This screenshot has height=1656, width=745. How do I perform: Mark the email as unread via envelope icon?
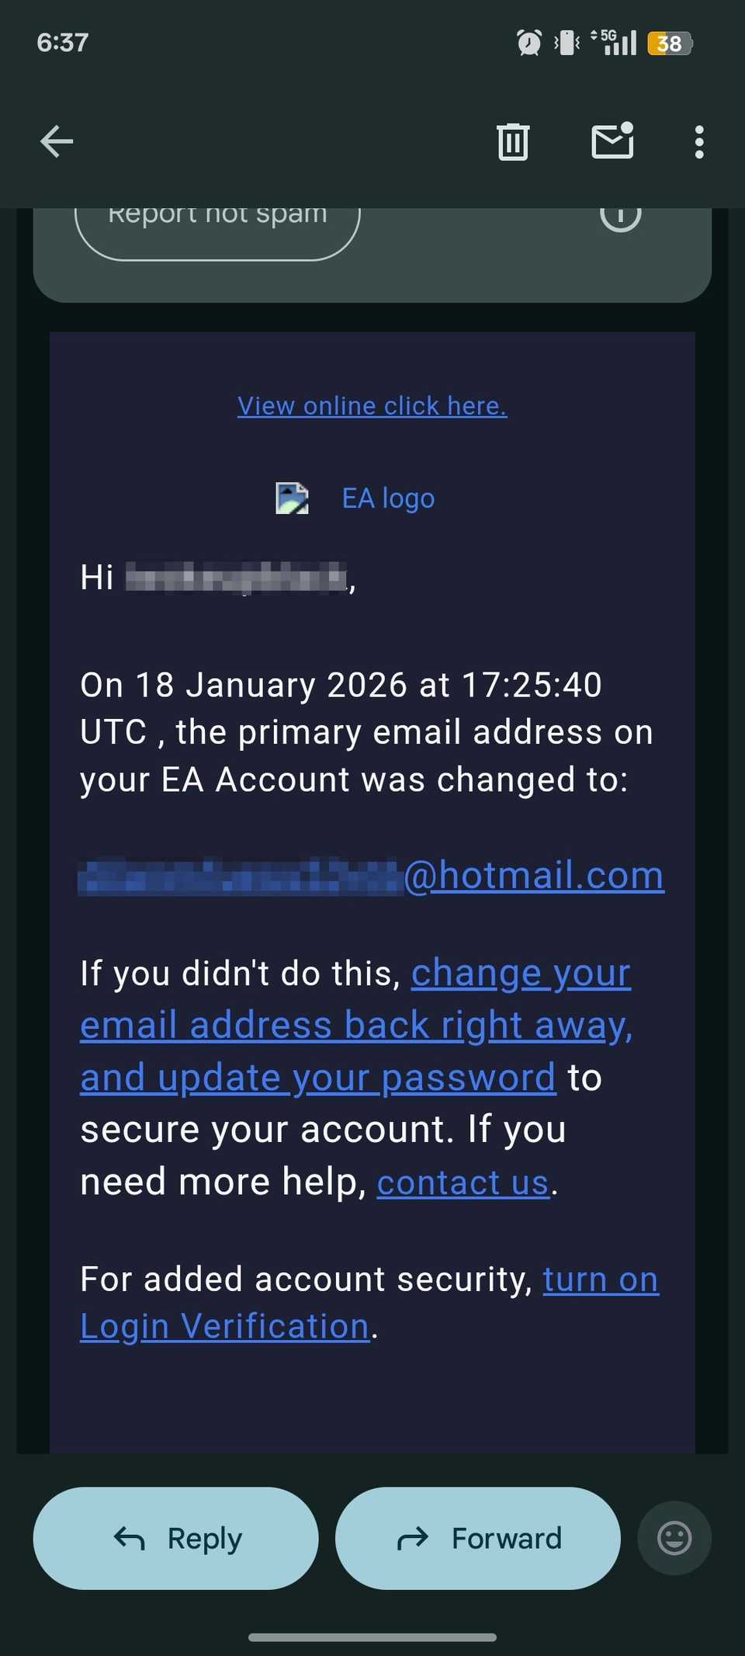click(x=612, y=141)
